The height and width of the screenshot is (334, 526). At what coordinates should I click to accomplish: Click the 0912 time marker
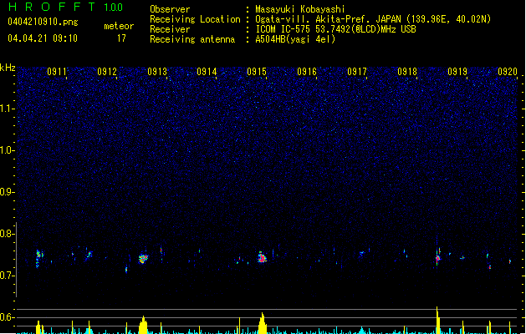[x=107, y=72]
